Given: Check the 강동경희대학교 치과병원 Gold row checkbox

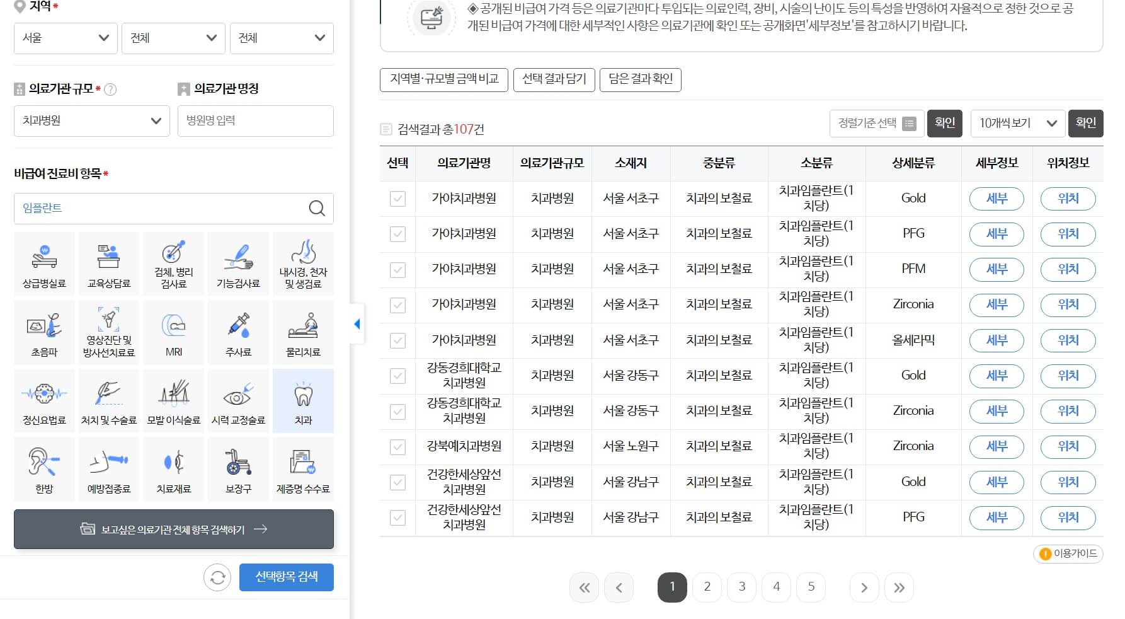Looking at the screenshot, I should point(397,376).
